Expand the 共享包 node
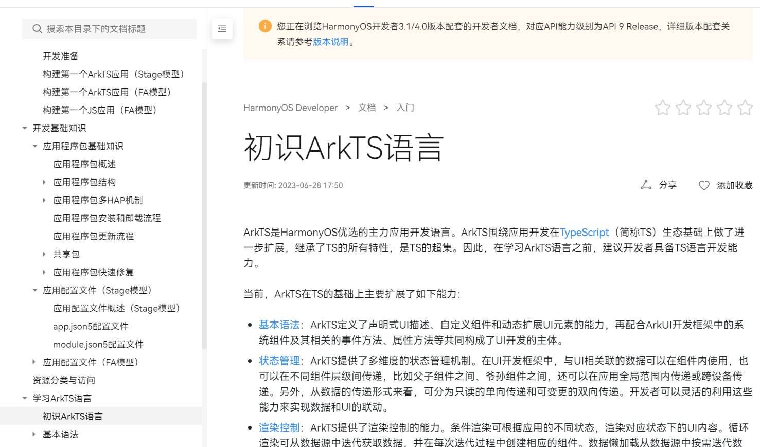 tap(44, 254)
